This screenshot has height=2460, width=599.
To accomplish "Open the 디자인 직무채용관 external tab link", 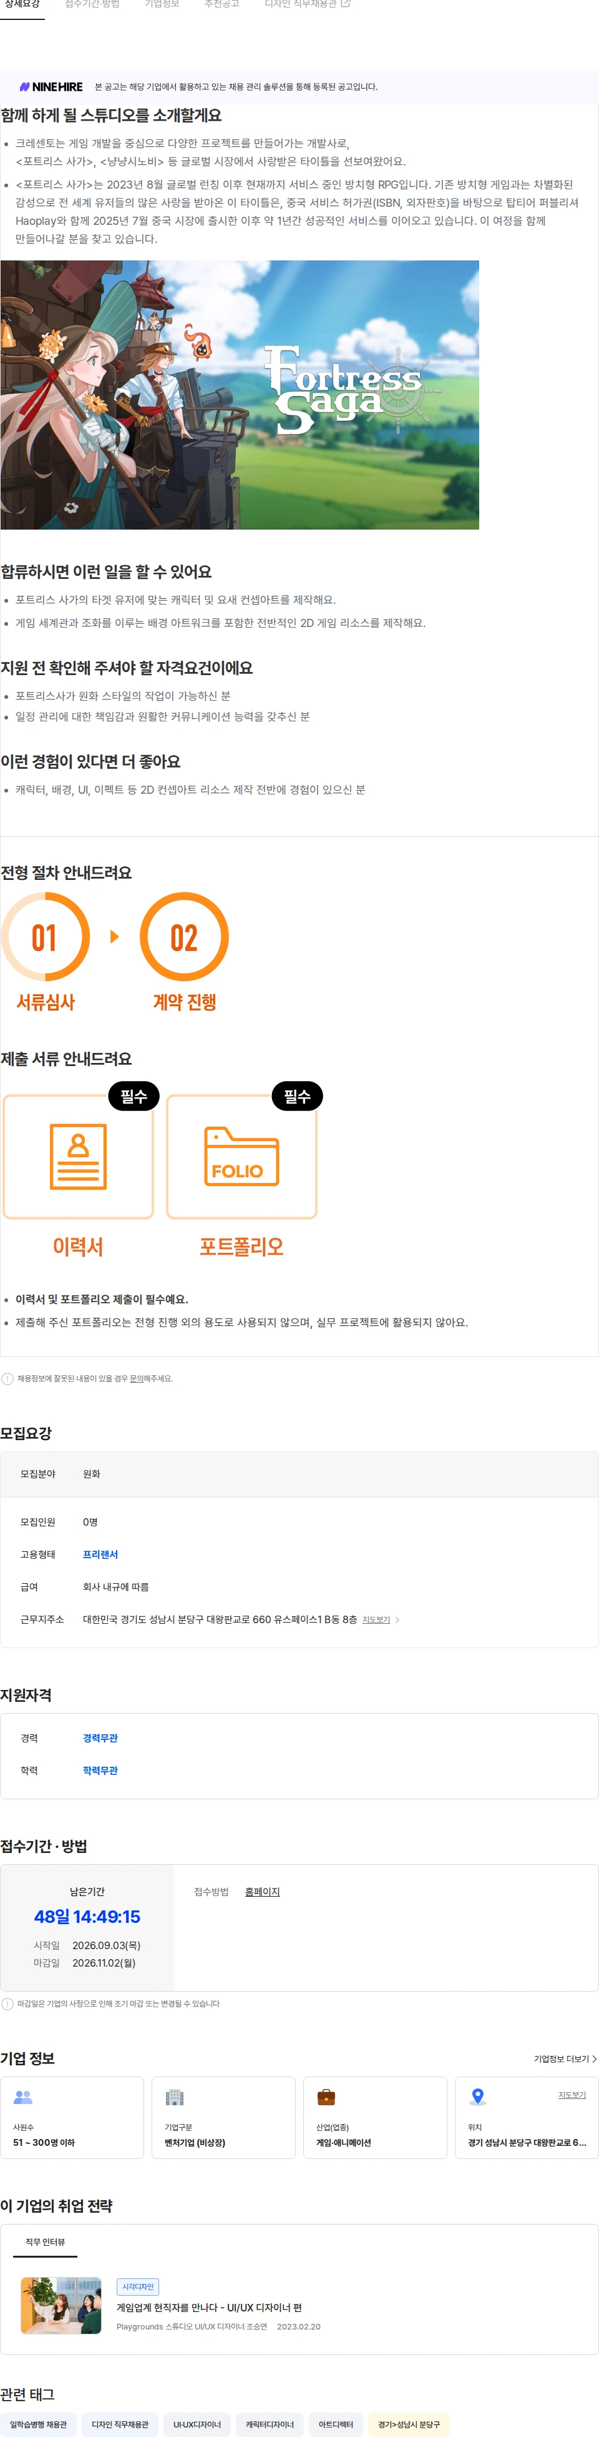I will click(307, 5).
